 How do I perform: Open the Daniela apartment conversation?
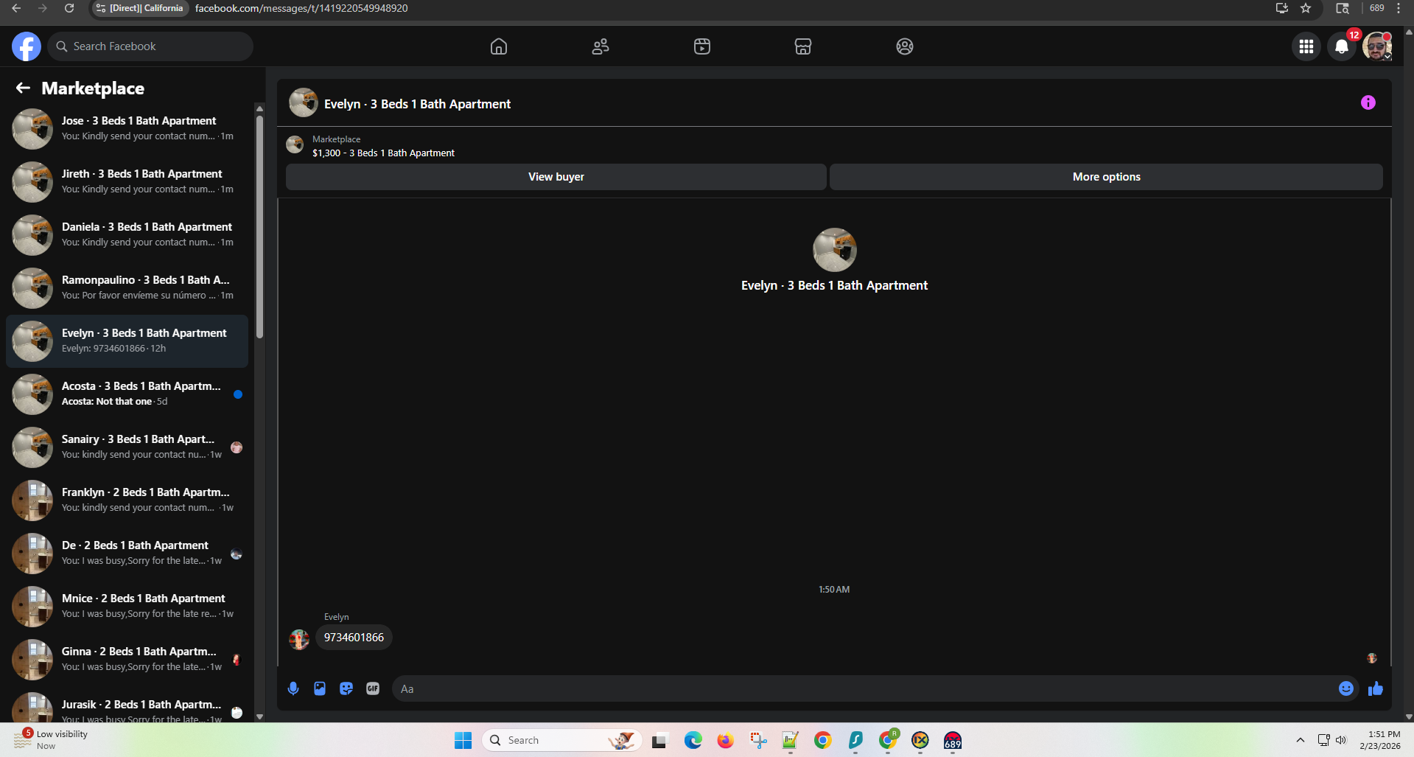coord(127,234)
